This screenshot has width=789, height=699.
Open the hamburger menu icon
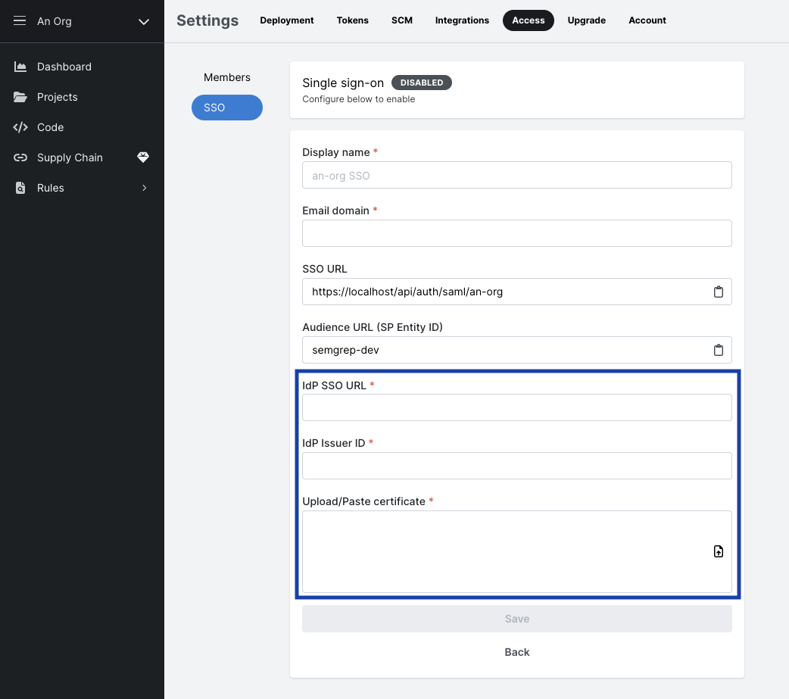(x=19, y=20)
